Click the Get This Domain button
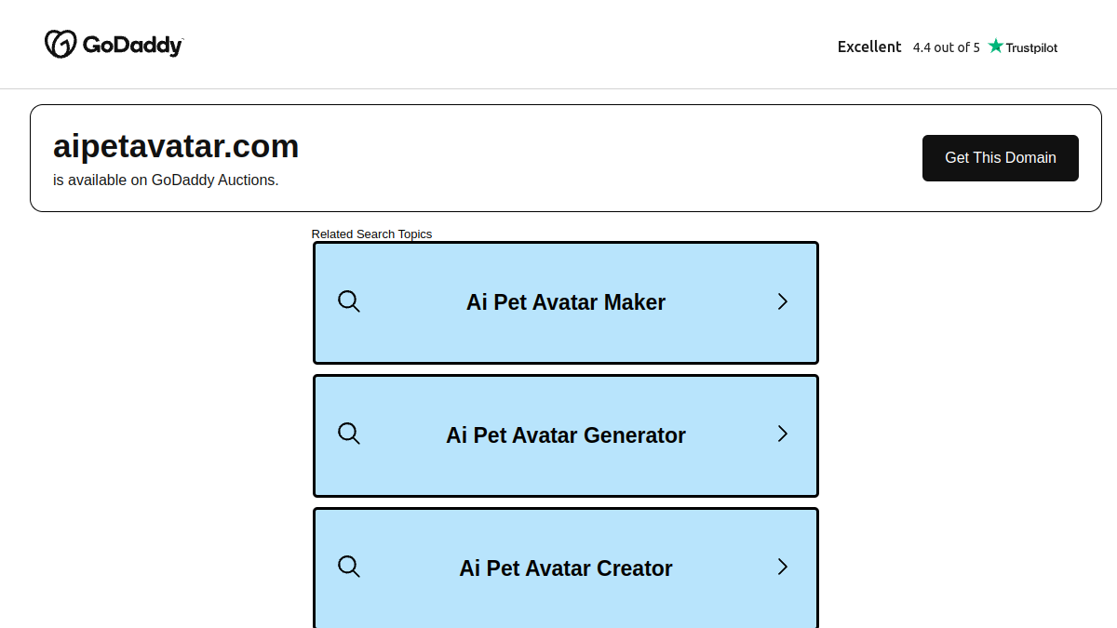This screenshot has height=628, width=1117. tap(1001, 158)
